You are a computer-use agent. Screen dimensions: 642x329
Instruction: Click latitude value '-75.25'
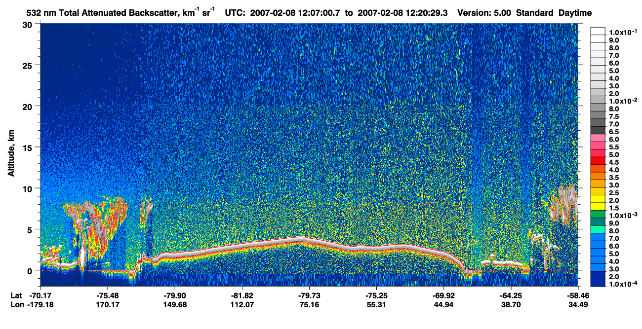(x=376, y=295)
